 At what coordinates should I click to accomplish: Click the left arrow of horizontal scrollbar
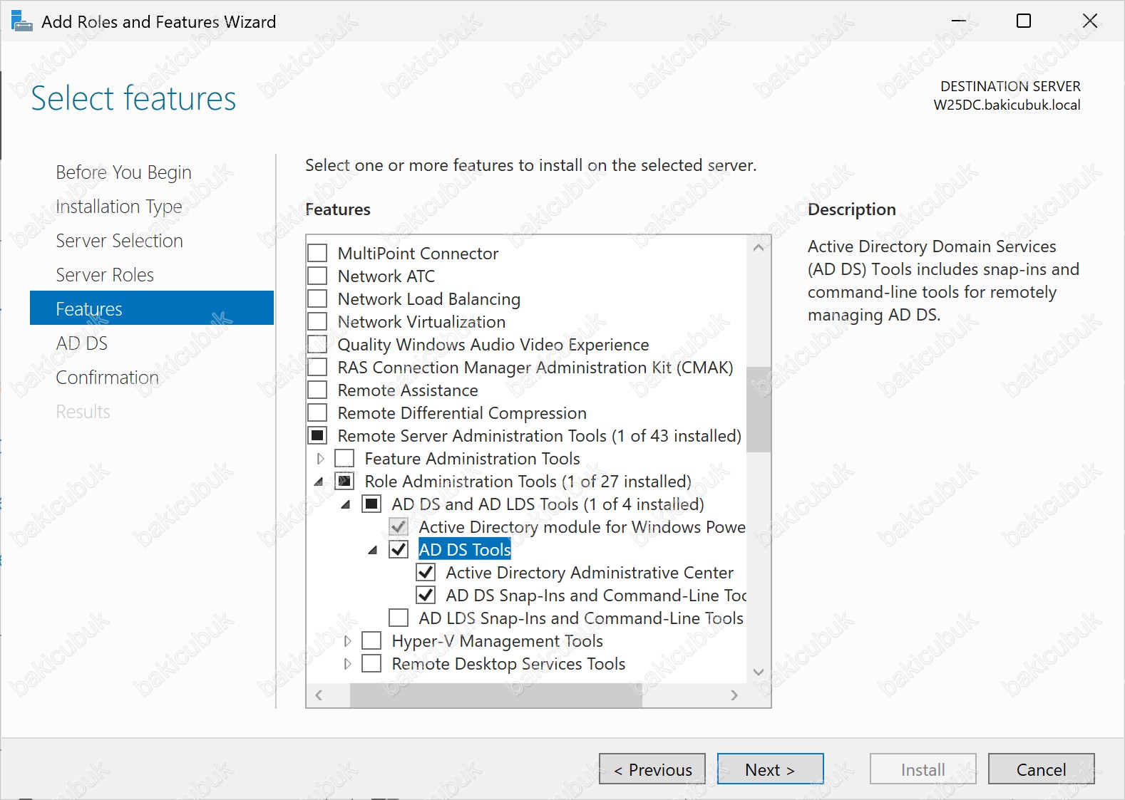tap(319, 695)
